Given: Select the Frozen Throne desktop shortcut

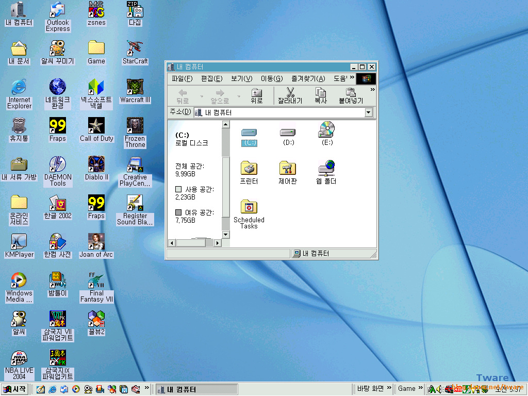Looking at the screenshot, I should (135, 133).
